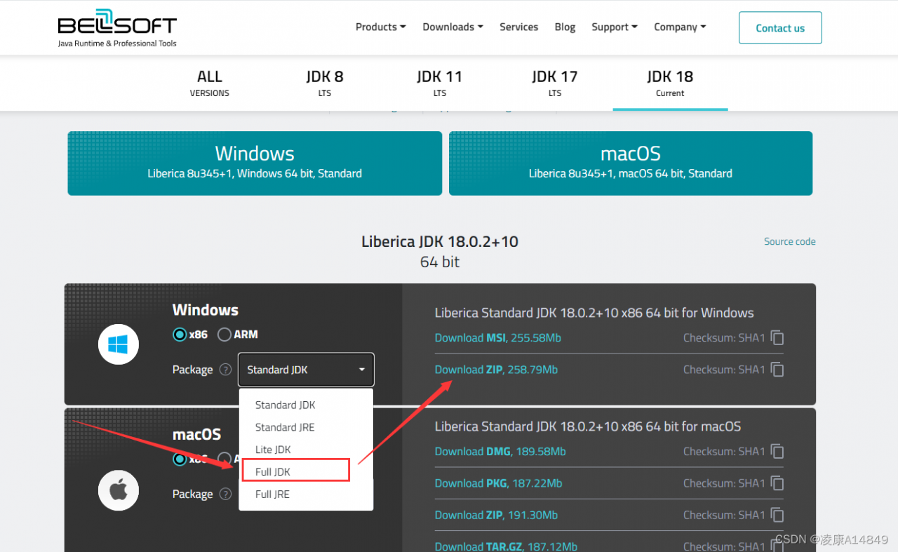
Task: Click the big macOS Liberica 8u345+1 button
Action: coord(631,163)
